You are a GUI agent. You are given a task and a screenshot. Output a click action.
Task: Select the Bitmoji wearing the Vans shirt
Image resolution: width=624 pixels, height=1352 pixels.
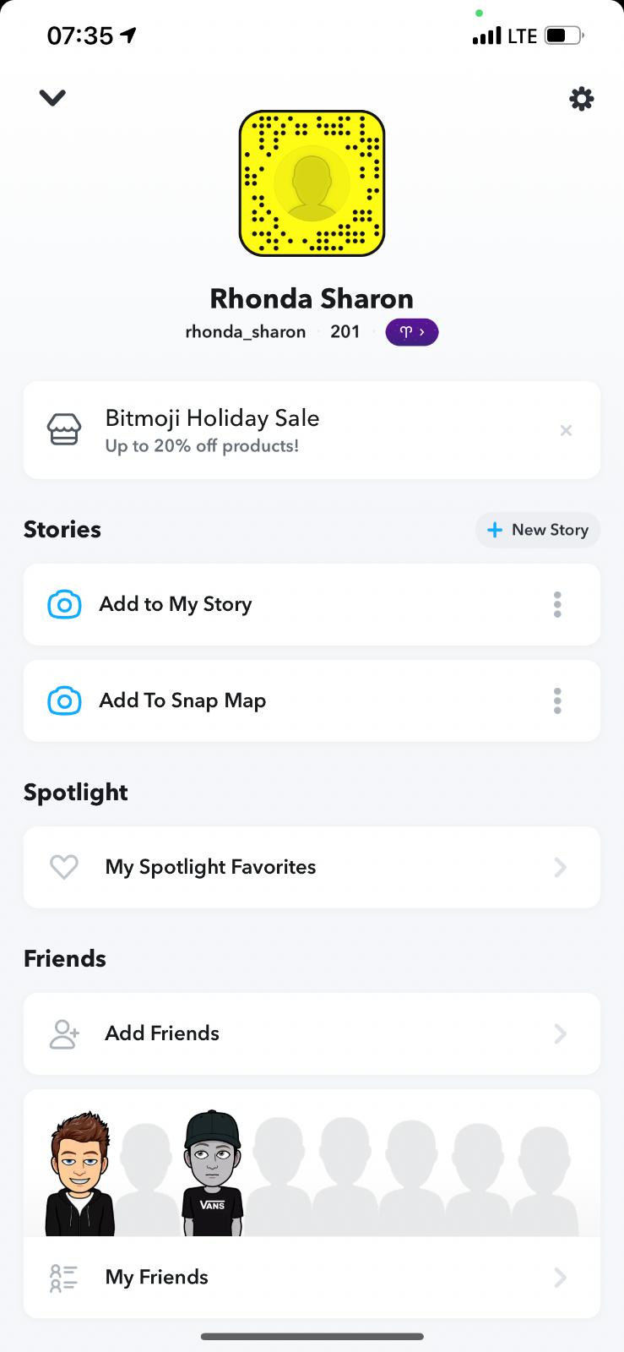pyautogui.click(x=212, y=1175)
